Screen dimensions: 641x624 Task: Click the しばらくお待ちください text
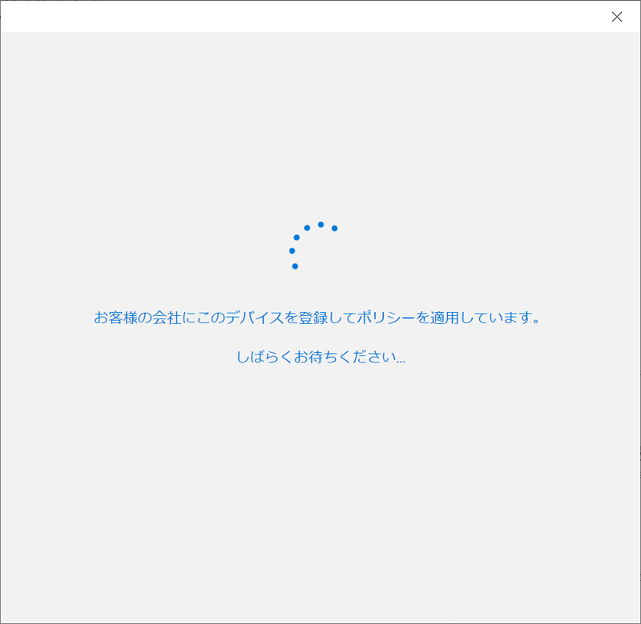click(322, 355)
